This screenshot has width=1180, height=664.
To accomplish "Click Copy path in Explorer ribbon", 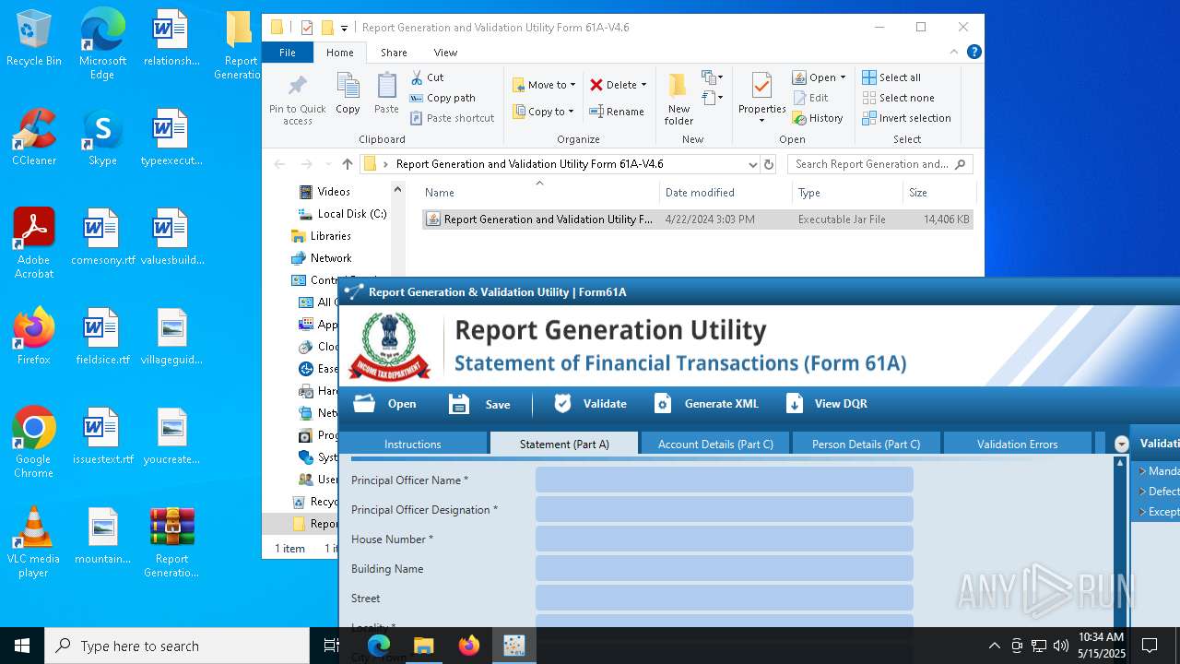I will click(x=442, y=98).
